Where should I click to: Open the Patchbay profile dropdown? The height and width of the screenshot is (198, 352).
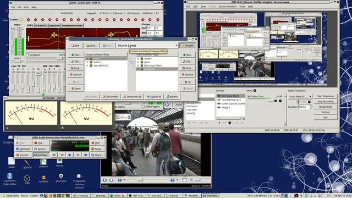click(x=177, y=46)
